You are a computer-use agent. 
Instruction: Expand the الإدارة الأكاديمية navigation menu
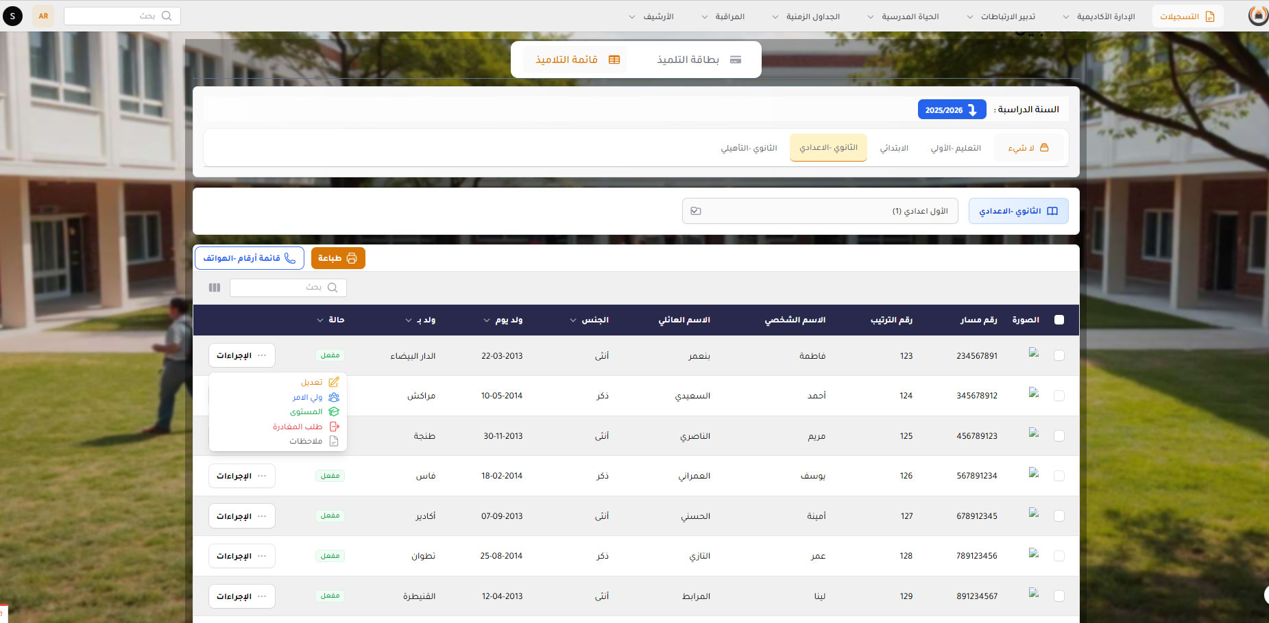point(1099,16)
